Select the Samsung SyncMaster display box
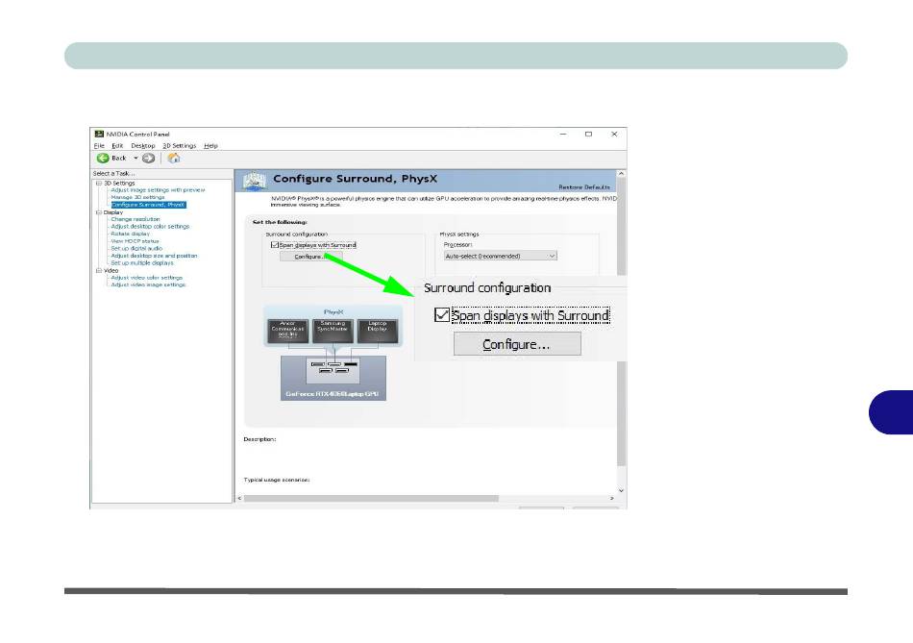This screenshot has width=913, height=643. (x=333, y=331)
